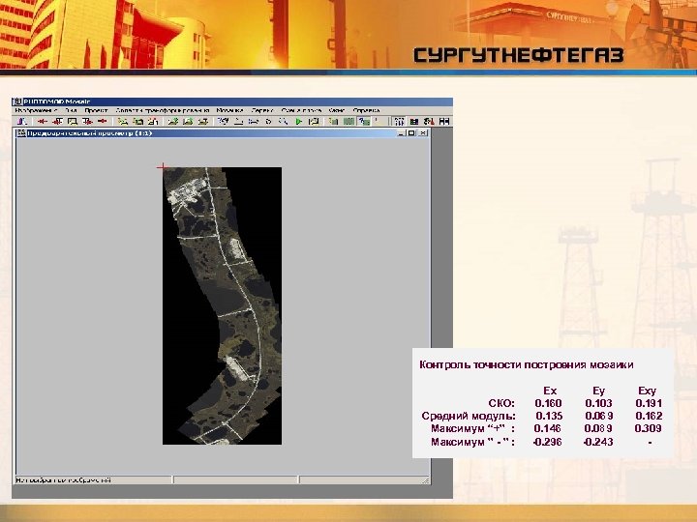
Task: Toggle the pressed question-mark green grid icon
Action: [364, 121]
